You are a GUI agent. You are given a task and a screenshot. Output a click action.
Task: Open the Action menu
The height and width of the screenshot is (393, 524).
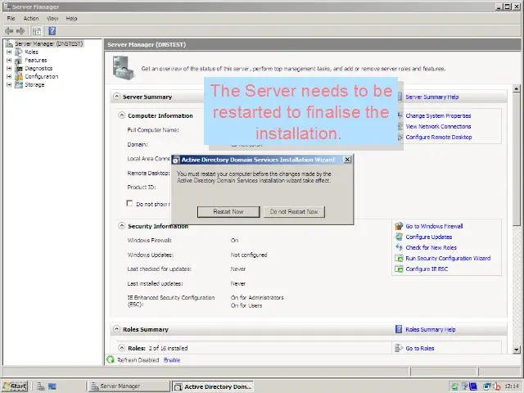[31, 18]
